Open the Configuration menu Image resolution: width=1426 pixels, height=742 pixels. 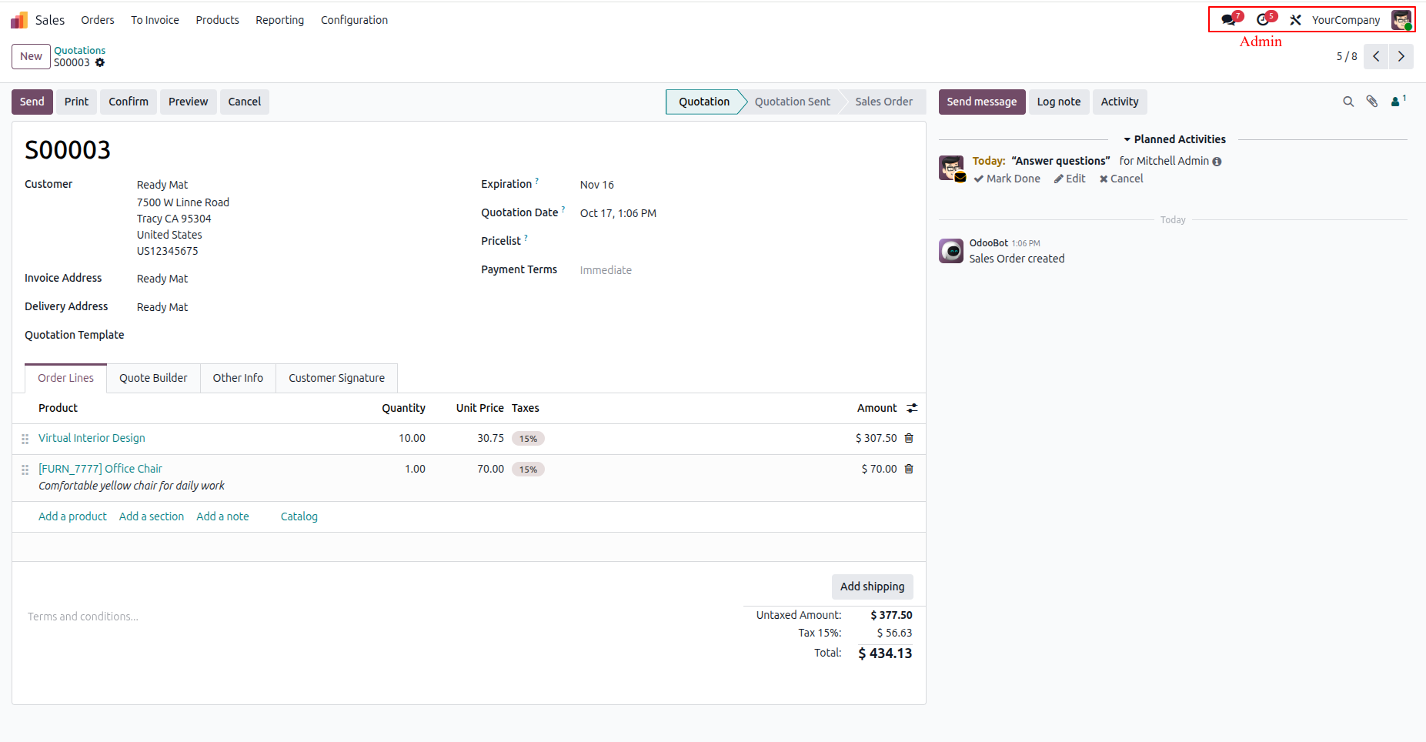point(354,20)
